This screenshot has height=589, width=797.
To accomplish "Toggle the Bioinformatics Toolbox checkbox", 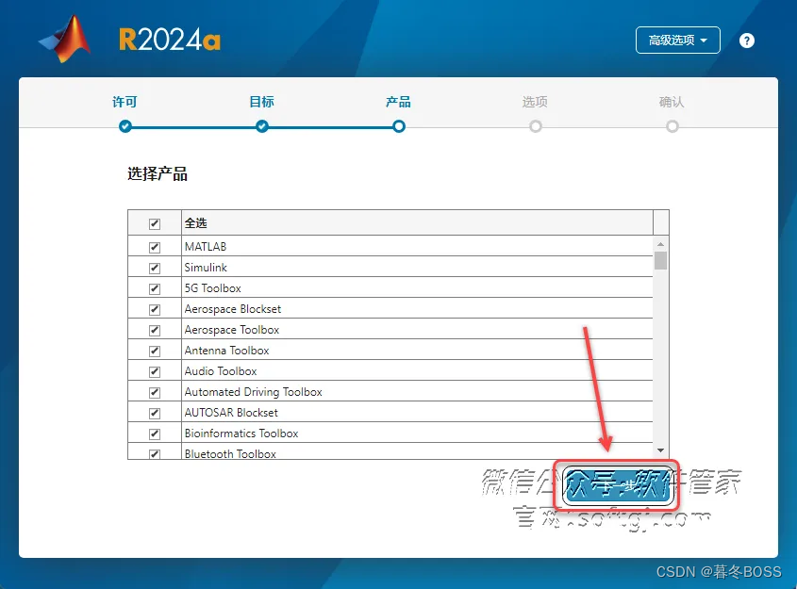I will pos(155,434).
